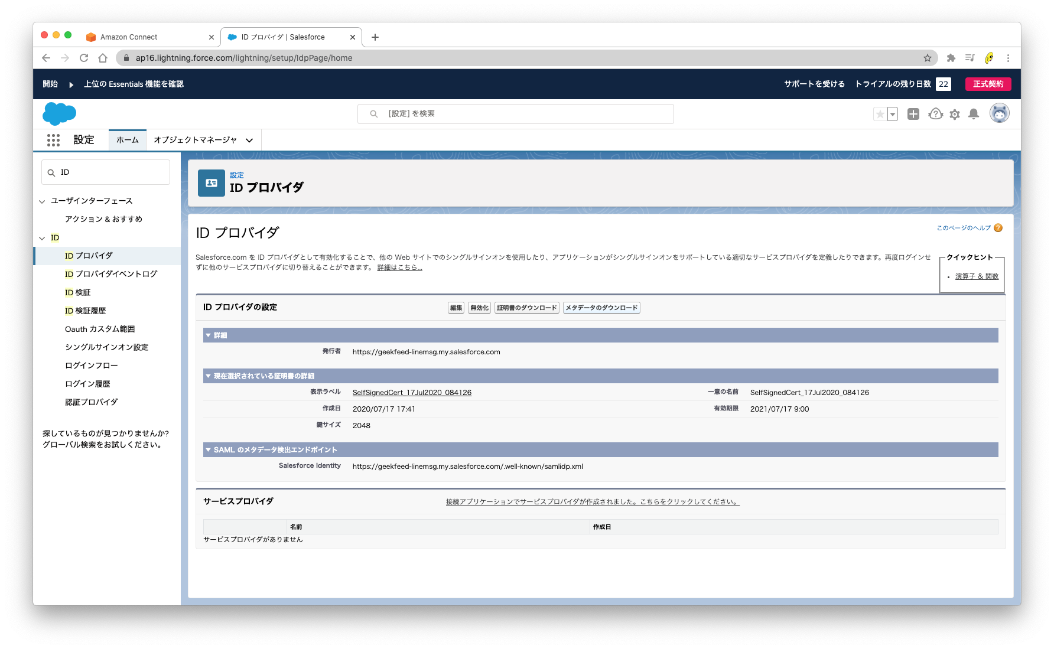Click the red 正式契約 button
Screen dimensions: 1054x649
click(988, 84)
